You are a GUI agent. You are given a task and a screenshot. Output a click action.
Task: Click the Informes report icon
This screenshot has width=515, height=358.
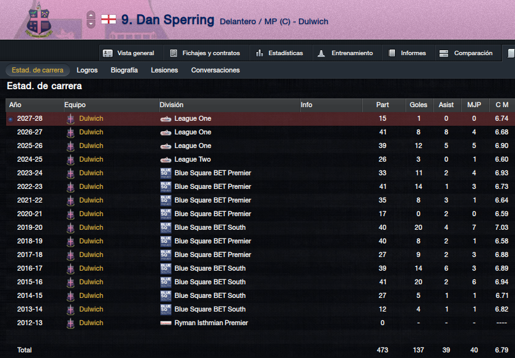click(x=391, y=53)
